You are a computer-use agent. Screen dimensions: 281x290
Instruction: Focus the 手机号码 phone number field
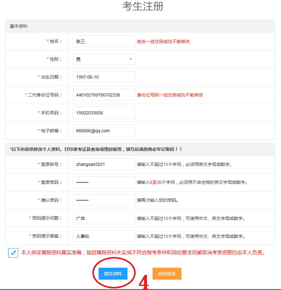click(104, 113)
